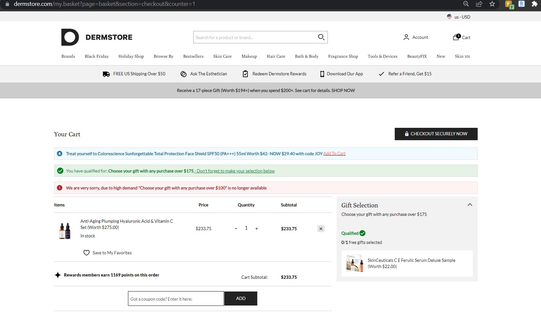Select the Black Friday menu item
This screenshot has width=541, height=314.
(97, 56)
